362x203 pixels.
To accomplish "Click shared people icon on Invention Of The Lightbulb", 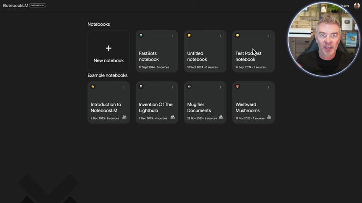I will (173, 117).
